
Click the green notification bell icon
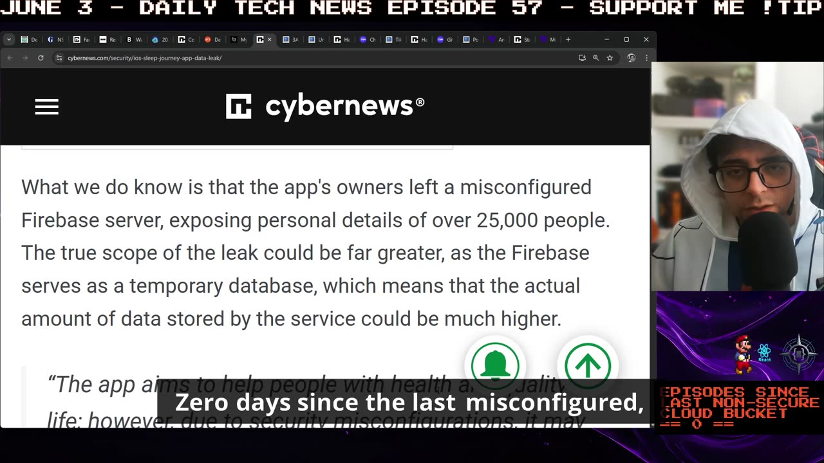(495, 365)
